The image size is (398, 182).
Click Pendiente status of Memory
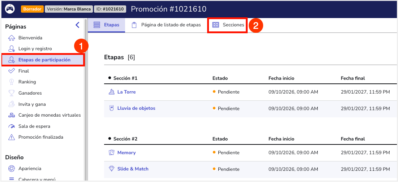point(226,153)
